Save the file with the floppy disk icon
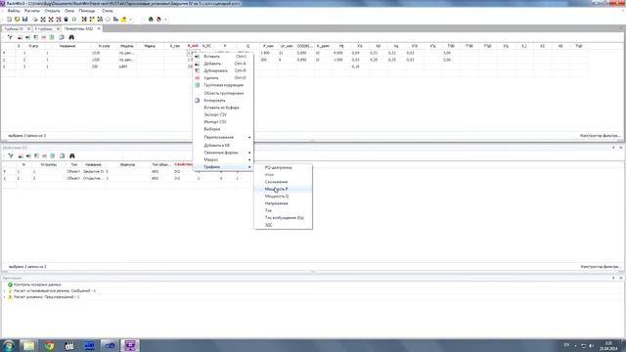 (x=24, y=20)
